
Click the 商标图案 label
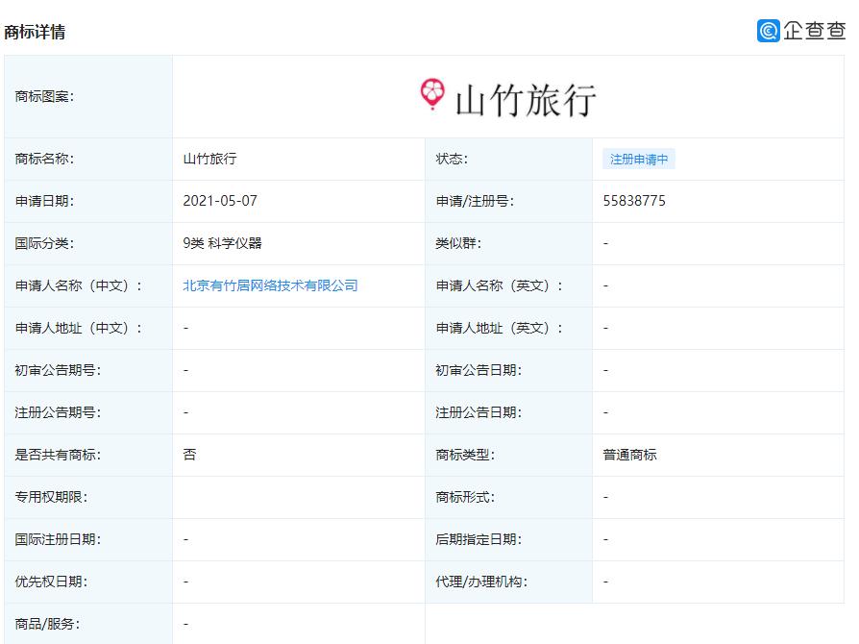point(44,96)
